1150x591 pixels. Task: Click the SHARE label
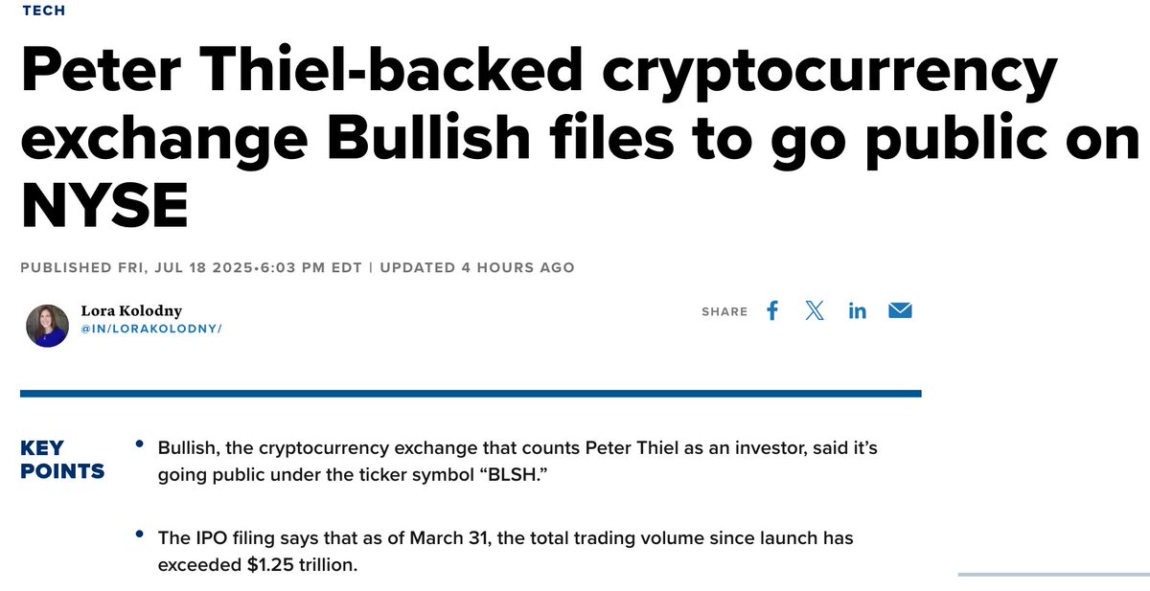724,312
